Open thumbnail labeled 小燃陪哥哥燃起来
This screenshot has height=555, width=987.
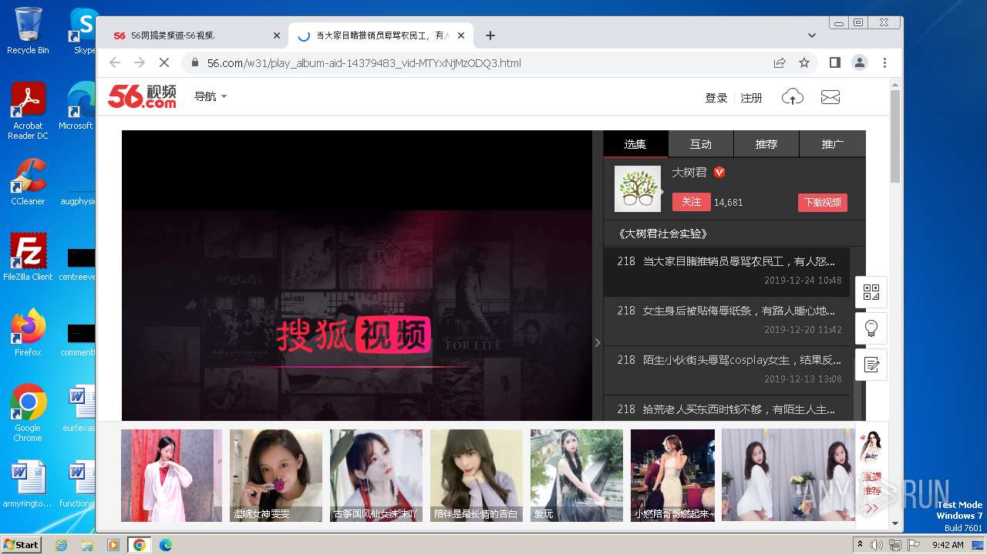pos(673,476)
